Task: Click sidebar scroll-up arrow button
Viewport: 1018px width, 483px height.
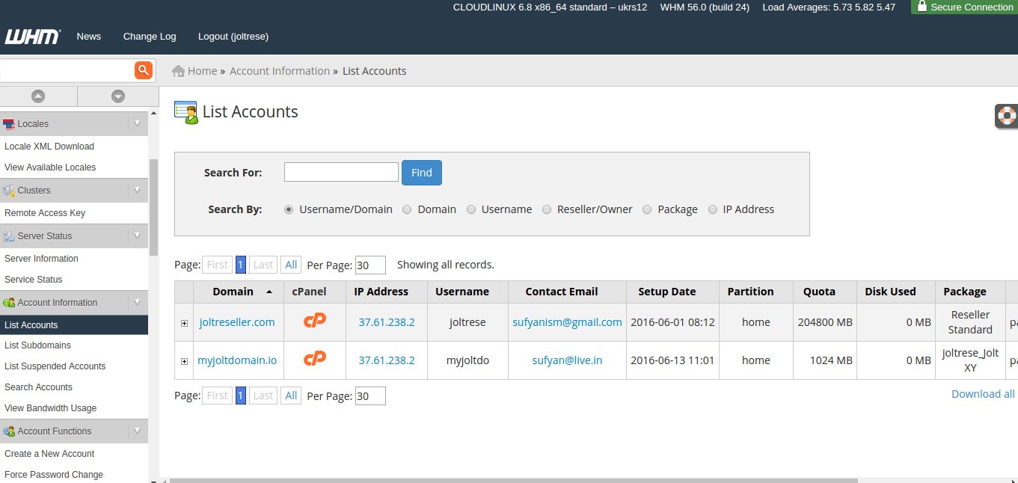Action: click(38, 96)
